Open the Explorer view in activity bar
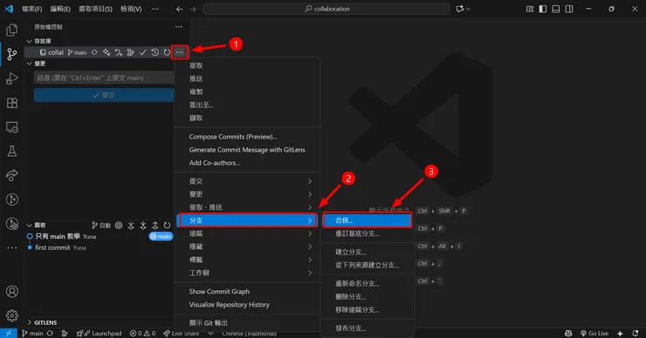This screenshot has width=646, height=338. [x=12, y=30]
